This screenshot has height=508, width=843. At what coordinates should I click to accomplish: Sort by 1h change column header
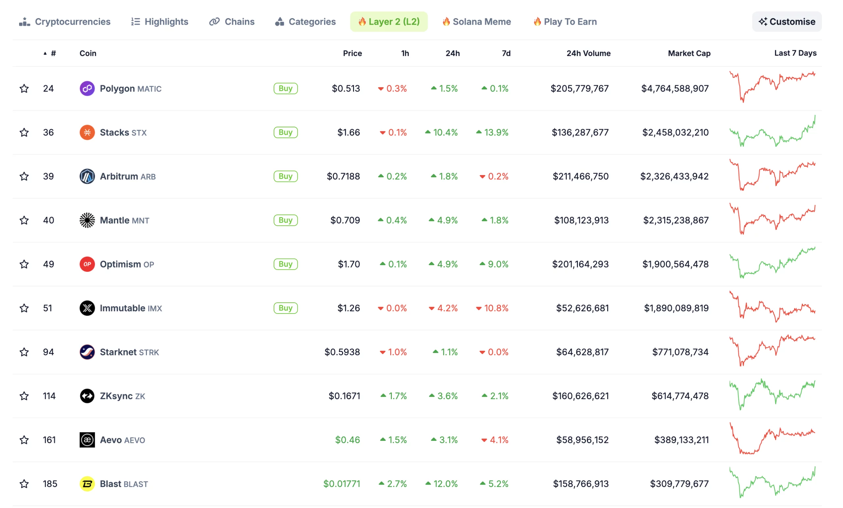click(405, 53)
